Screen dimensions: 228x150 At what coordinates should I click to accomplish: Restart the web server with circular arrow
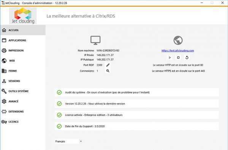pos(187,58)
